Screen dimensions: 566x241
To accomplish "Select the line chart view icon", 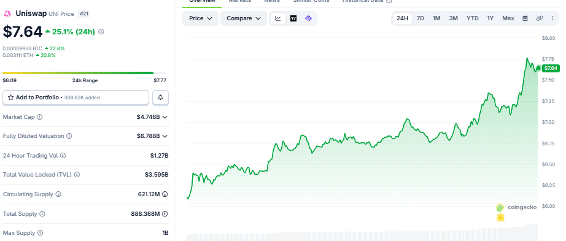I will tap(278, 18).
